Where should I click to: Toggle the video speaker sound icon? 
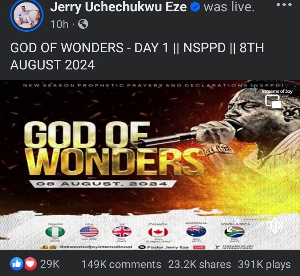275,225
